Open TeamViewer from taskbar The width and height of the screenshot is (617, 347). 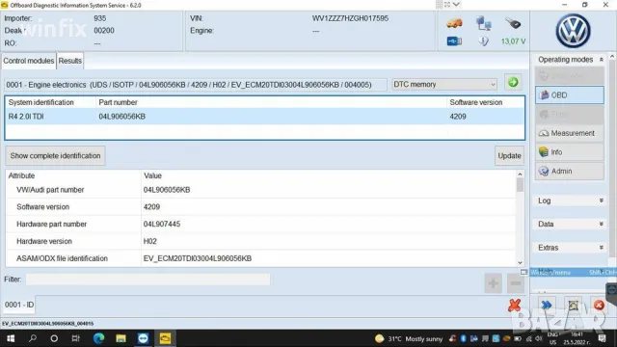point(143,338)
